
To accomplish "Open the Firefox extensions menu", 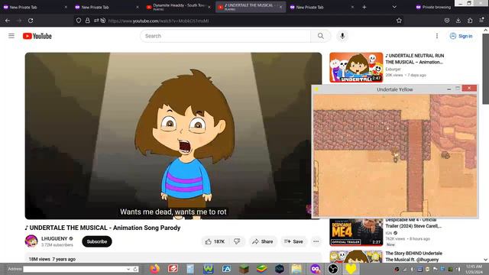I will pos(470,21).
